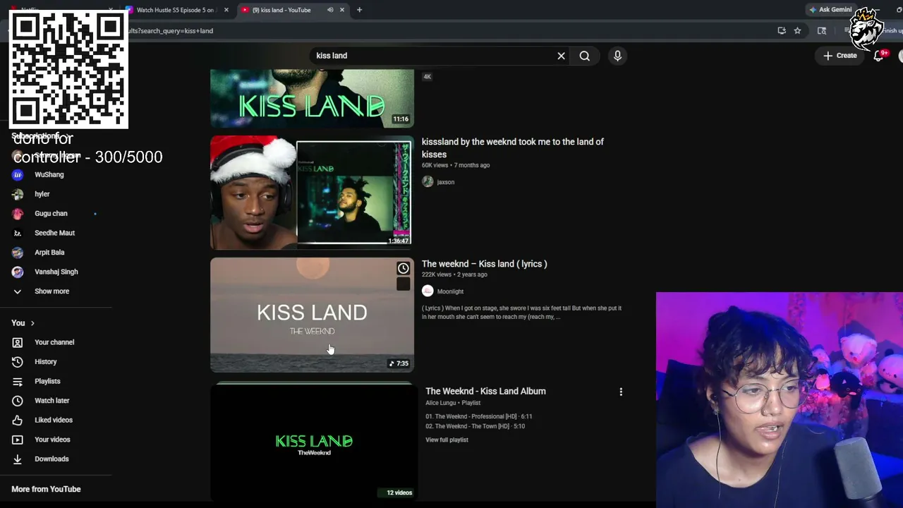Click Seedhe Maut channel avatar icon

pyautogui.click(x=18, y=233)
